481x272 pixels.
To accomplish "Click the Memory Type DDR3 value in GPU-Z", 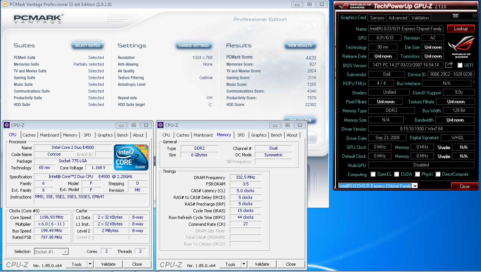I will [391, 111].
